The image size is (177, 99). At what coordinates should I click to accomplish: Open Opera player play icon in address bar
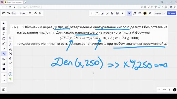point(152,7)
